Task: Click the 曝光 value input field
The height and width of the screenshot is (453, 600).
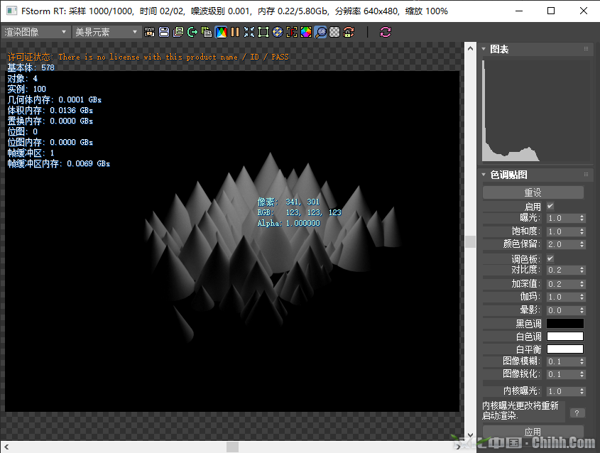Action: tap(561, 218)
